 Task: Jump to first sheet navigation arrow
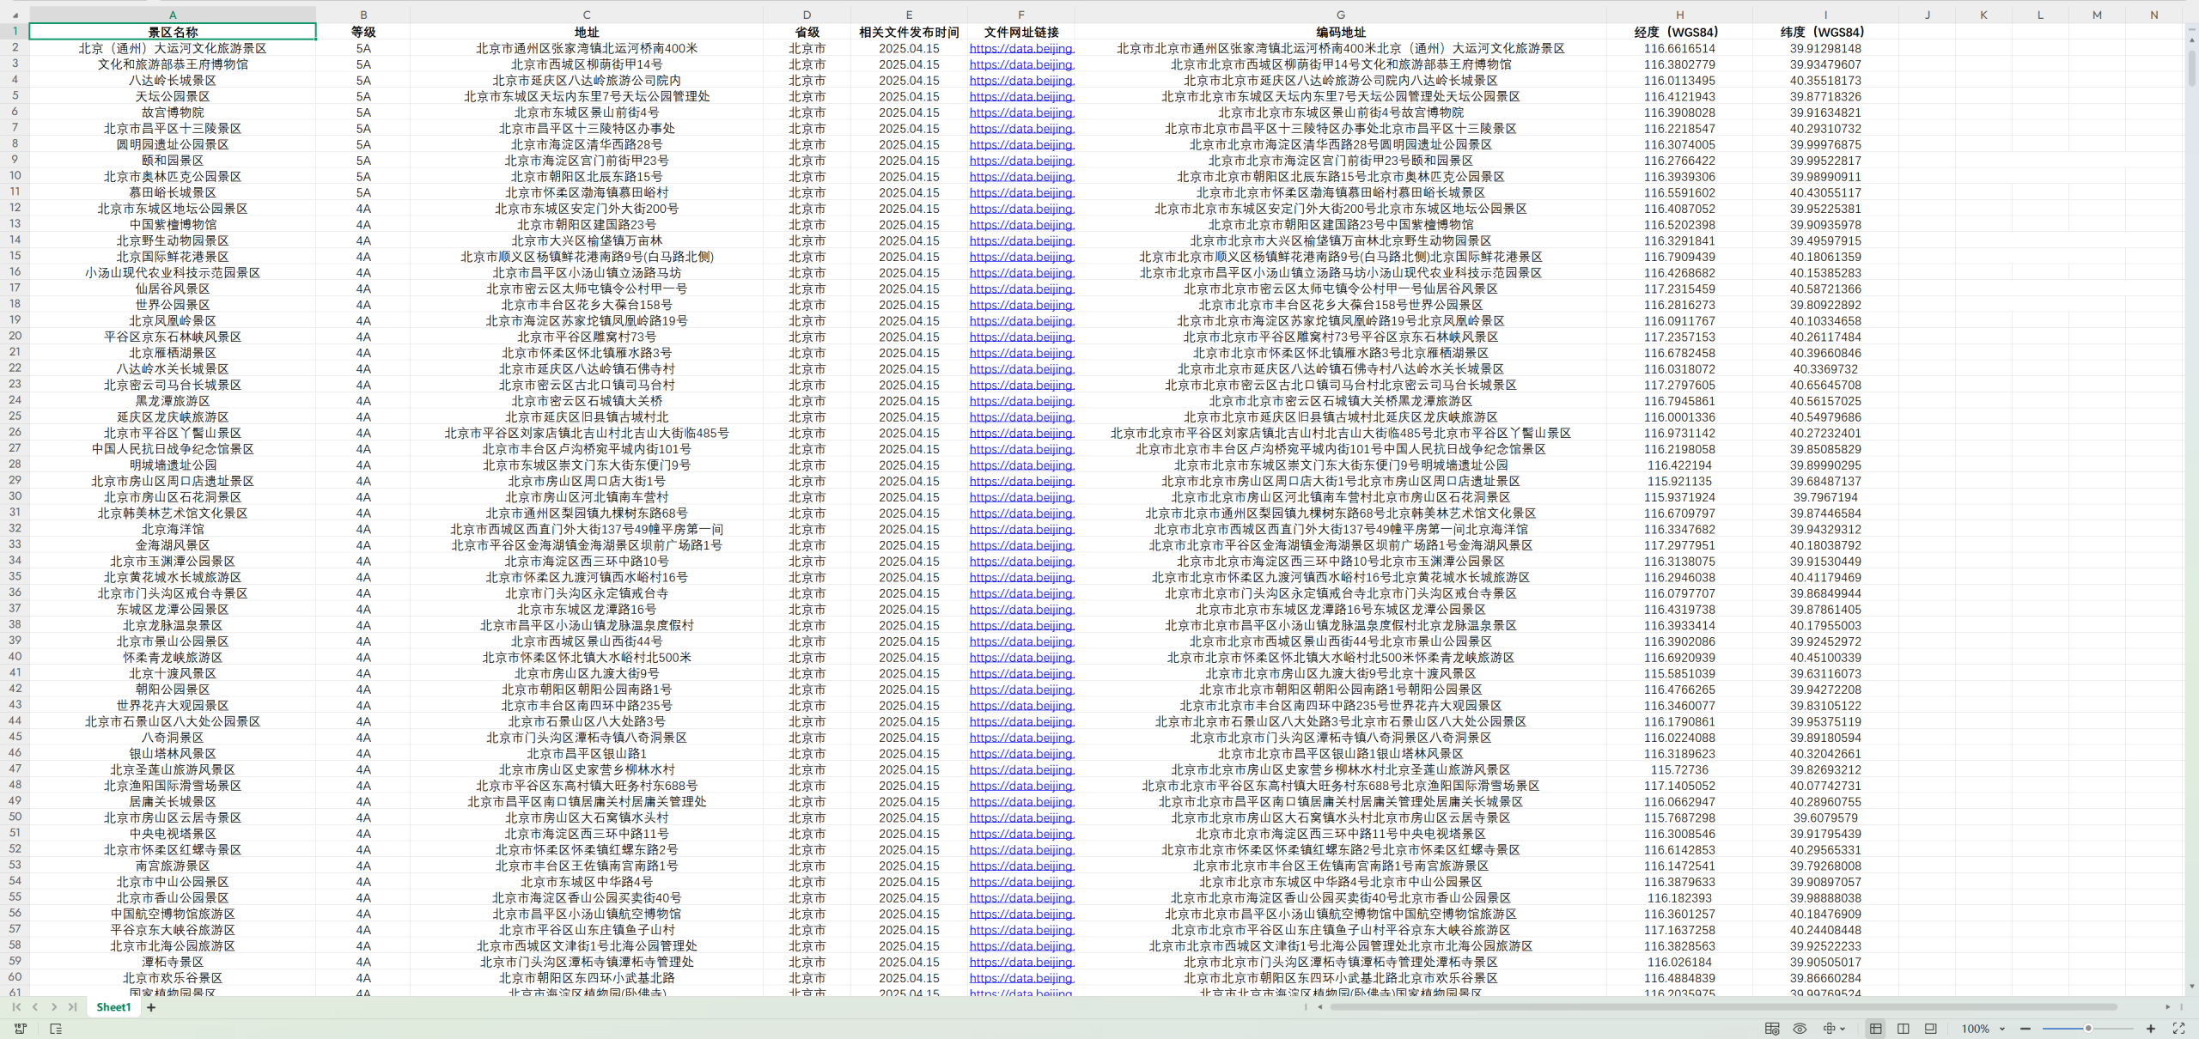click(16, 1007)
